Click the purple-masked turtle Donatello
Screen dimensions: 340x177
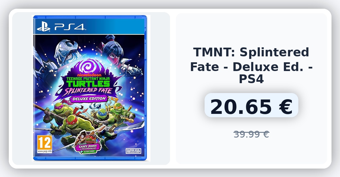[x=59, y=111]
